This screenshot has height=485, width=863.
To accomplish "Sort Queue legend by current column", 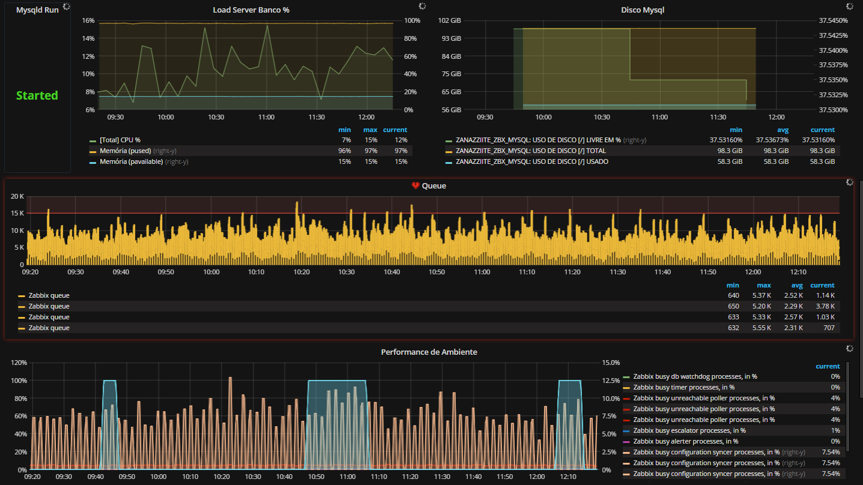I will [822, 285].
